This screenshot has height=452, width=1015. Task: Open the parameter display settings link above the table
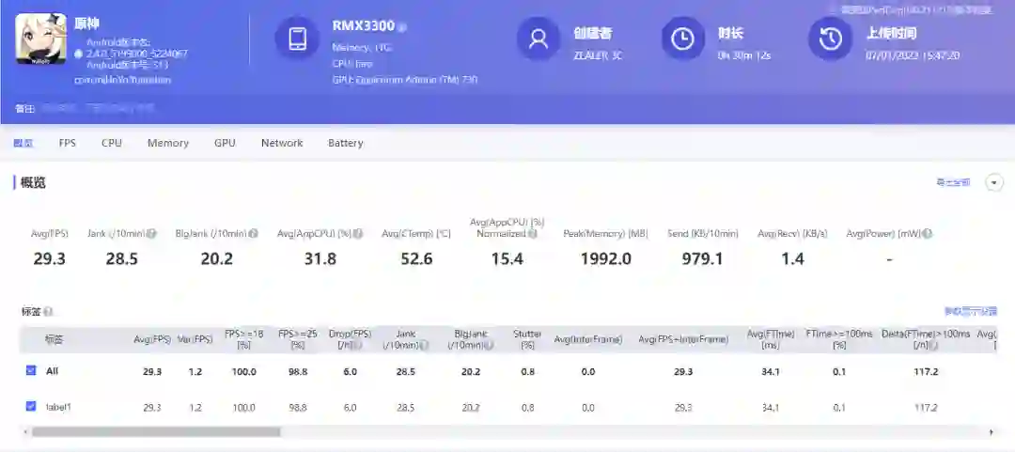pyautogui.click(x=970, y=311)
